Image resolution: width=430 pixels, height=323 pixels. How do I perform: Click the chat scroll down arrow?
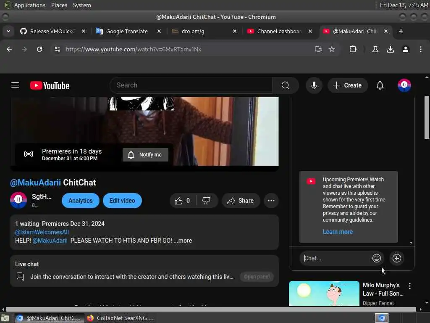pyautogui.click(x=411, y=243)
